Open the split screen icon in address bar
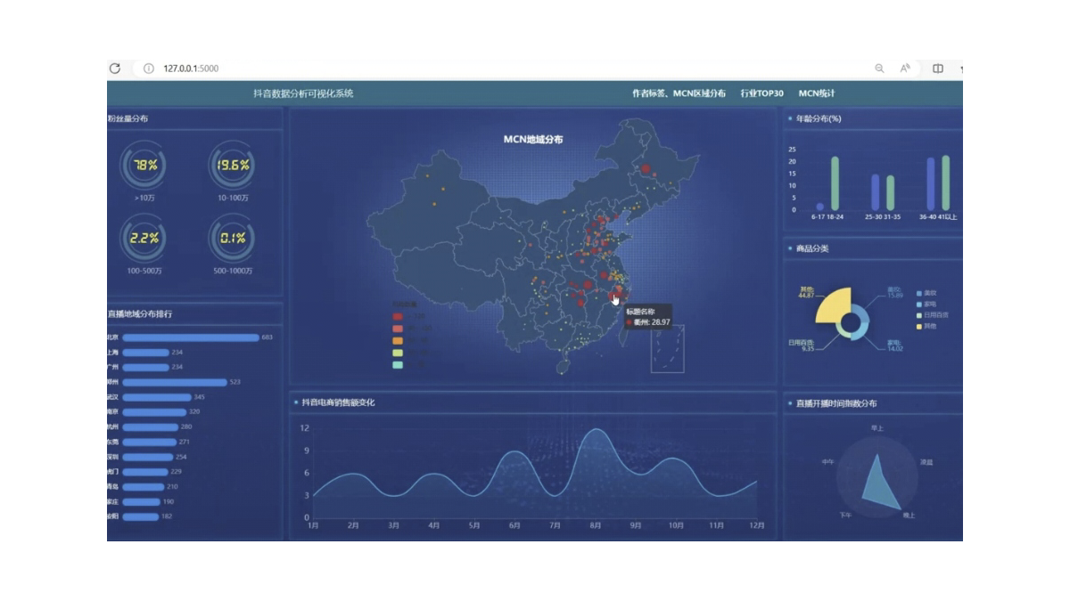Image resolution: width=1070 pixels, height=601 pixels. click(938, 69)
